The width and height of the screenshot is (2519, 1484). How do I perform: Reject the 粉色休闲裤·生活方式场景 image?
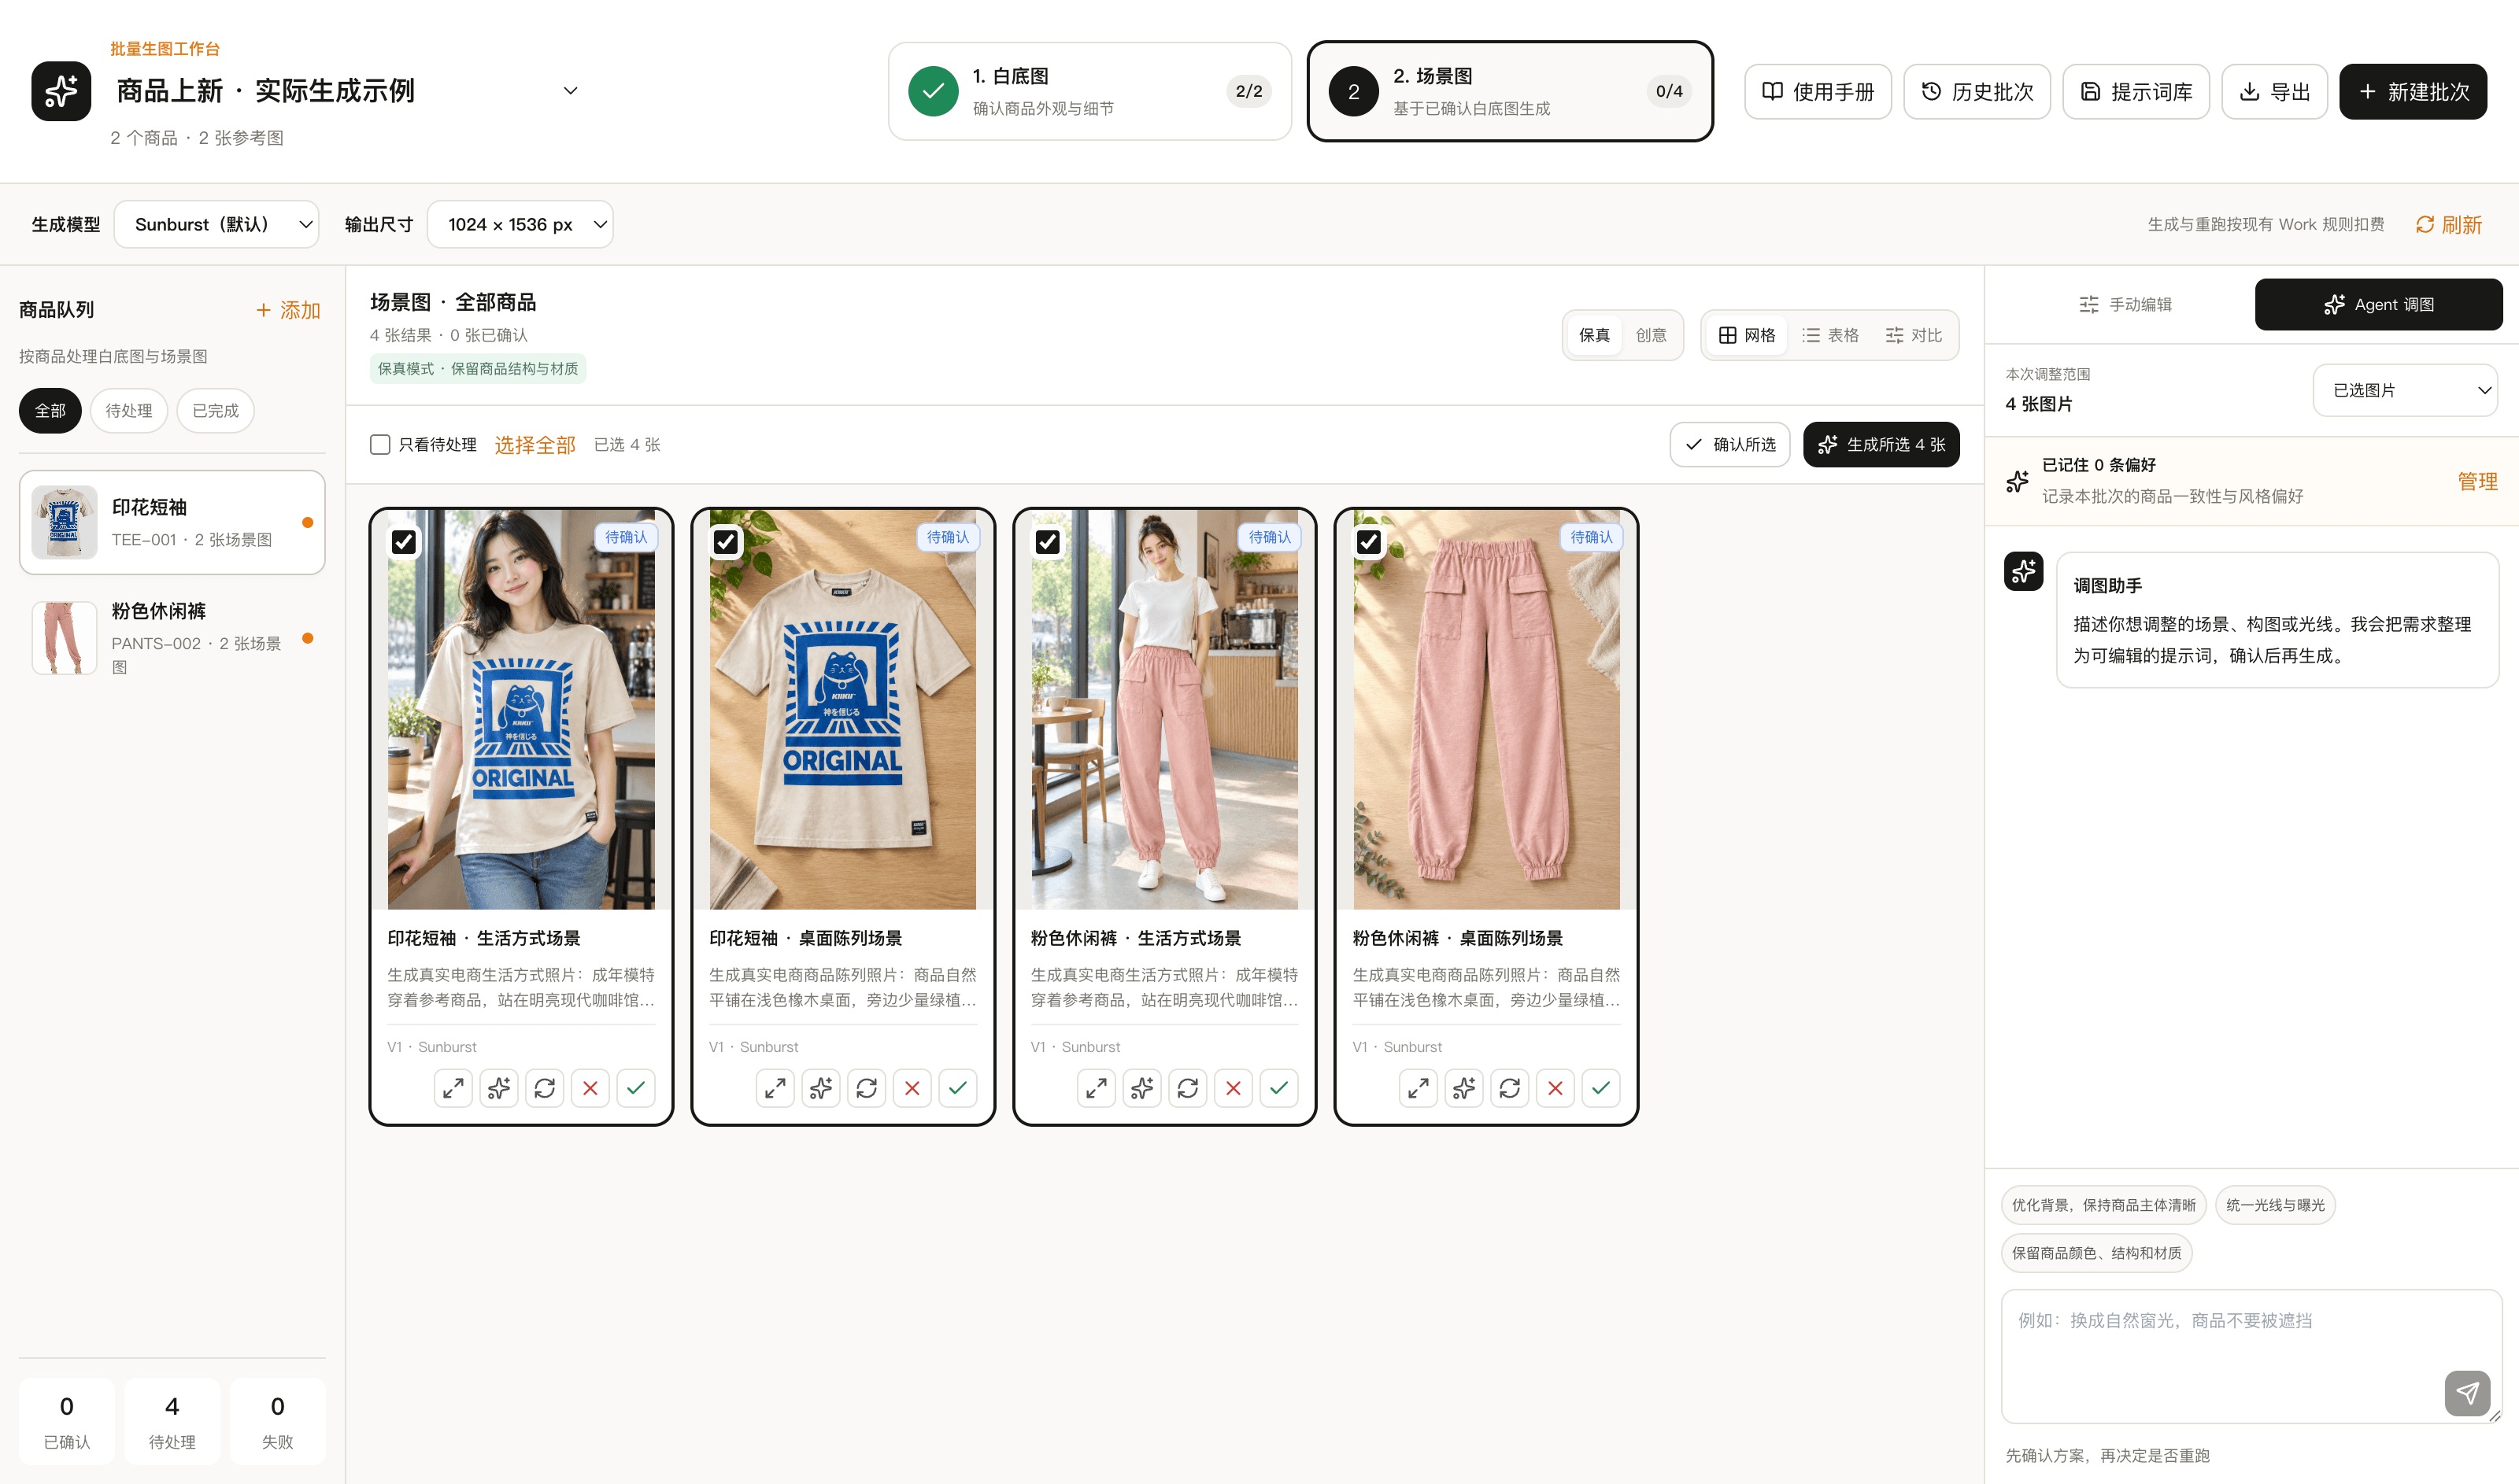click(1234, 1088)
